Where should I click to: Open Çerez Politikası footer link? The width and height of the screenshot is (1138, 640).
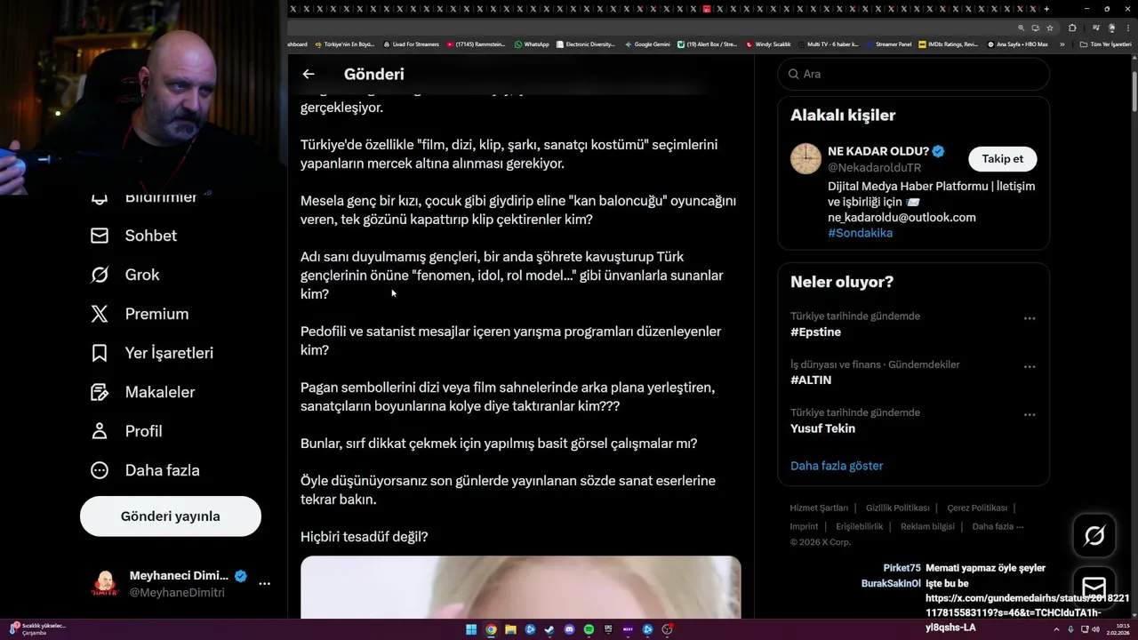(977, 508)
